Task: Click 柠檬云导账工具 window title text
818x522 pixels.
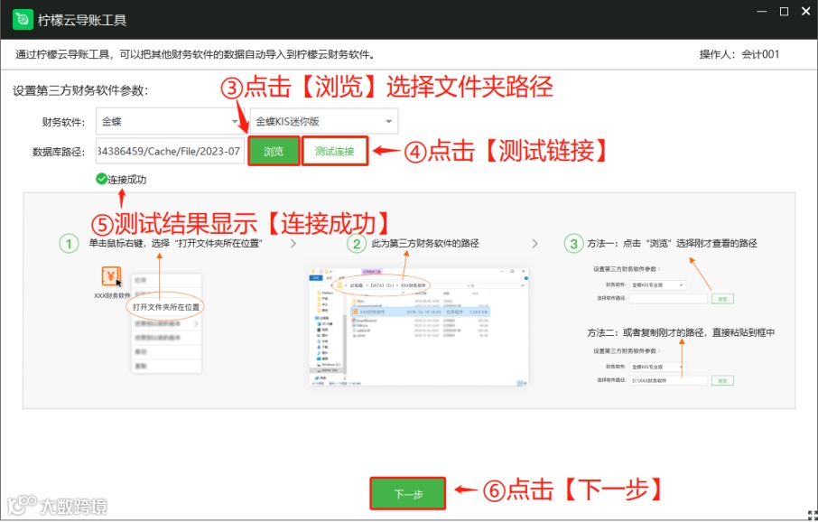Action: (82, 21)
